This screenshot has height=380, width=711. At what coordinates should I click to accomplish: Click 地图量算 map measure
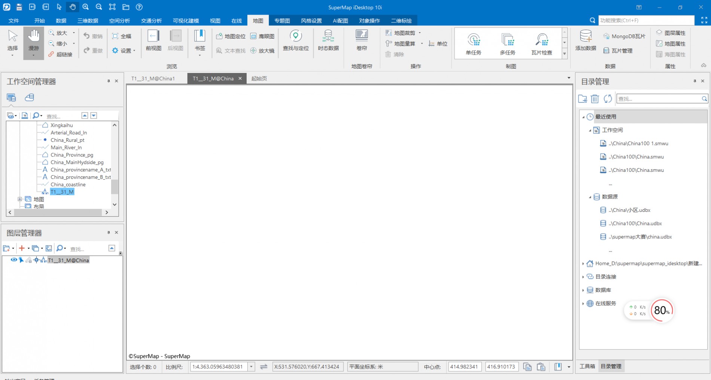[x=401, y=43]
